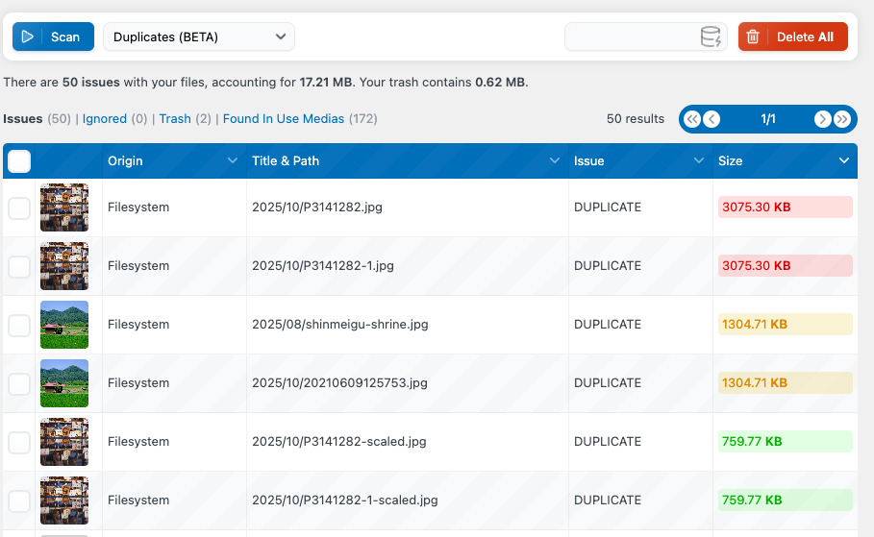Expand the Origin column sort chevron
Screen dimensions: 874x537
(x=232, y=160)
